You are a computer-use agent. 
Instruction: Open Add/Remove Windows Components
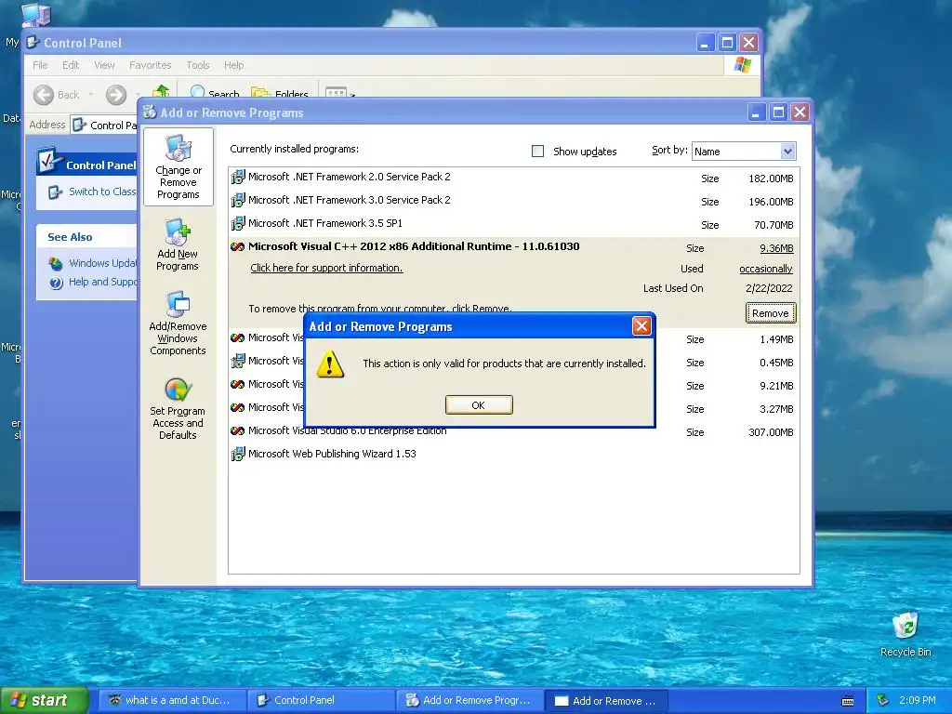pyautogui.click(x=178, y=324)
